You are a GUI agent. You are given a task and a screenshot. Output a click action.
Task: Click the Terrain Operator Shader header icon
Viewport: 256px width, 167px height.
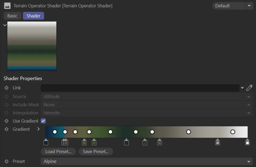click(7, 6)
